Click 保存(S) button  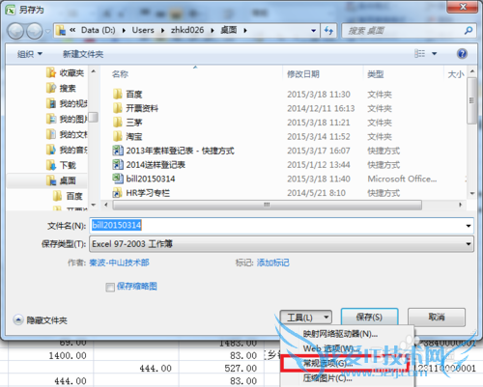(x=369, y=318)
